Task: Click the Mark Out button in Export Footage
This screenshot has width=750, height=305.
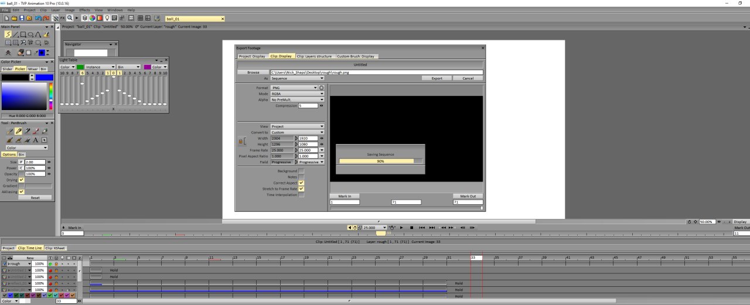Action: [x=468, y=196]
